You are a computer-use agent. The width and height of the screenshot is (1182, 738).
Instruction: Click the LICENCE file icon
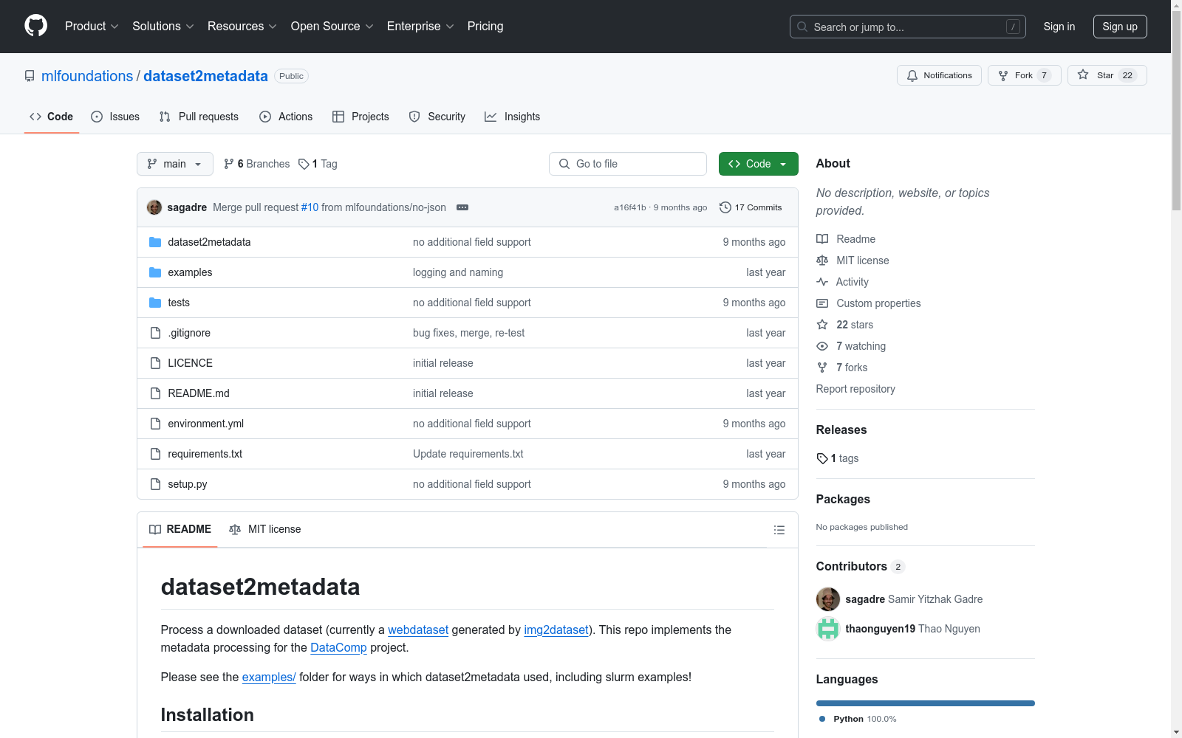coord(155,363)
